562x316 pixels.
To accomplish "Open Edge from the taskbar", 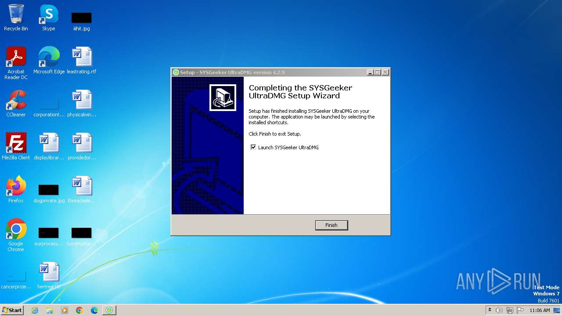I will [94, 310].
